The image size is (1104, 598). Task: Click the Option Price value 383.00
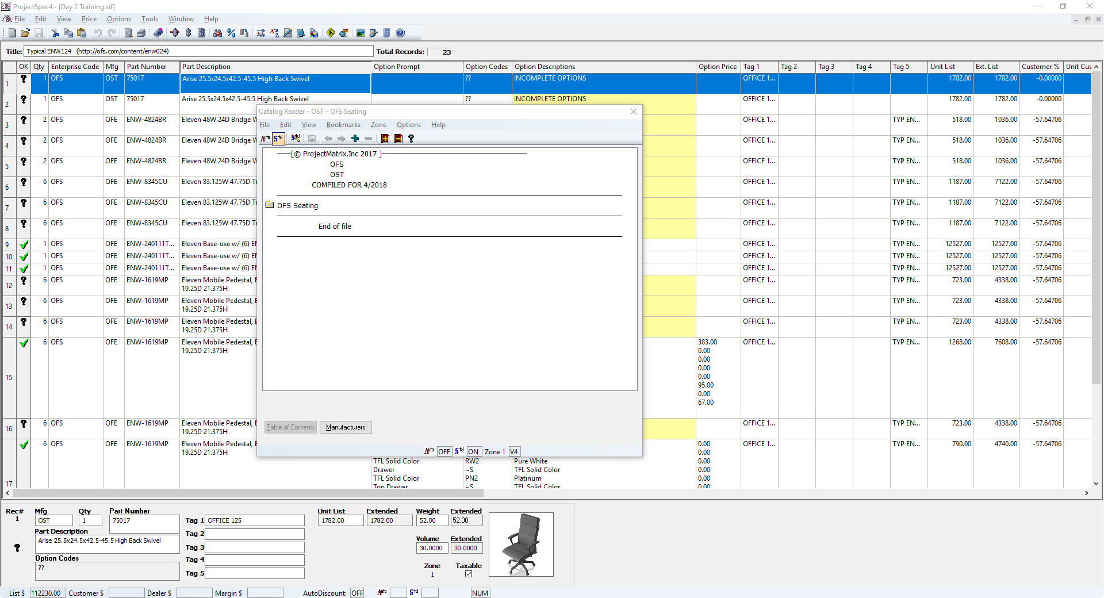707,342
